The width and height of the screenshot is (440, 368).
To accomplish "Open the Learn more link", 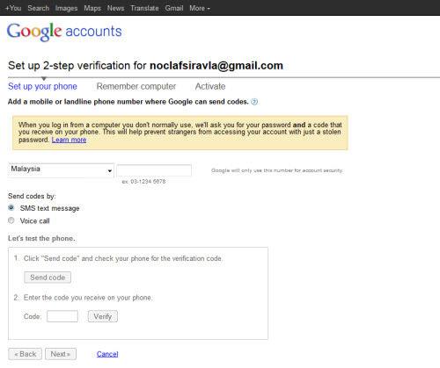I will 69,140.
